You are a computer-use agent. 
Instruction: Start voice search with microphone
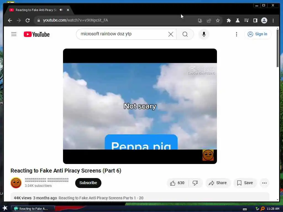[204, 34]
